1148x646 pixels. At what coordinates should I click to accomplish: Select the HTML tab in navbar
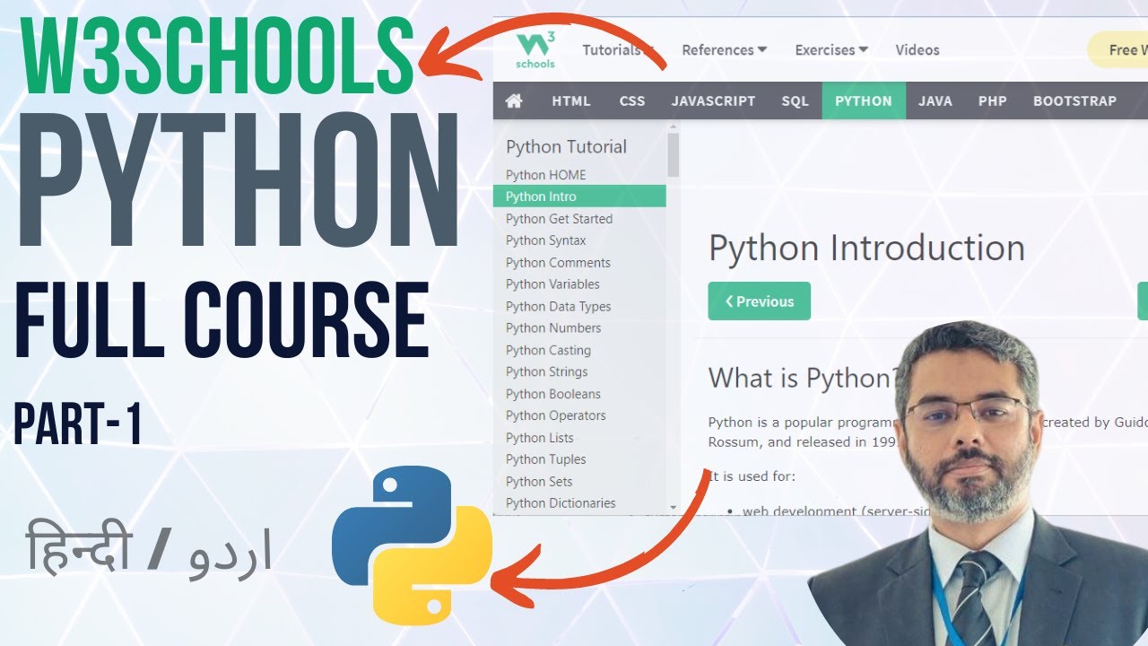(571, 100)
